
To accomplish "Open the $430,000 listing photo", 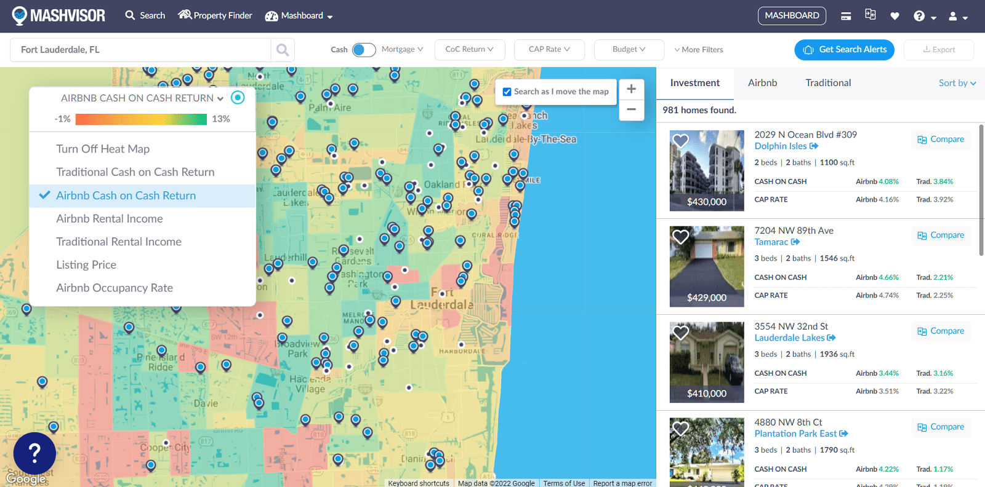I will point(707,170).
